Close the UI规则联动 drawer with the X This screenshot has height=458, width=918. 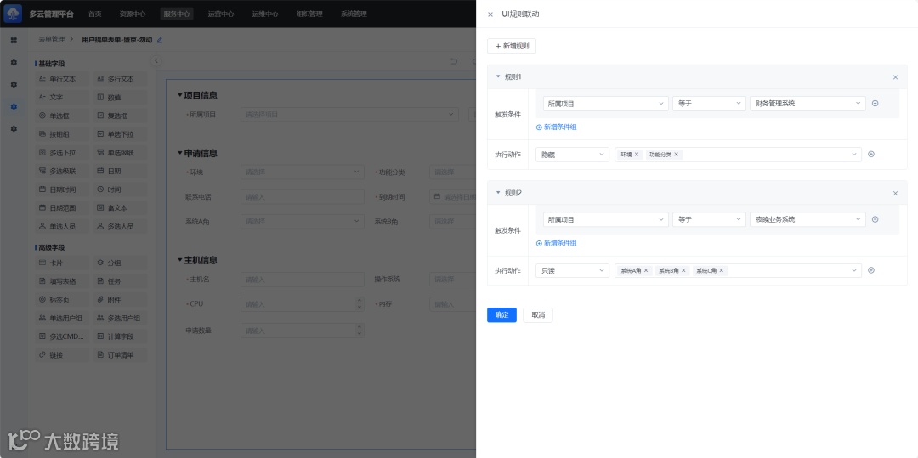pyautogui.click(x=490, y=14)
